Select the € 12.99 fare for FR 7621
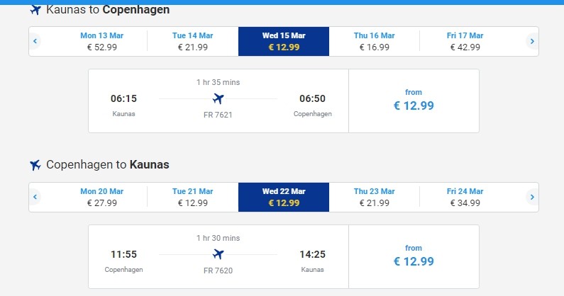Screen dimensions: 564x296 [x=414, y=101]
